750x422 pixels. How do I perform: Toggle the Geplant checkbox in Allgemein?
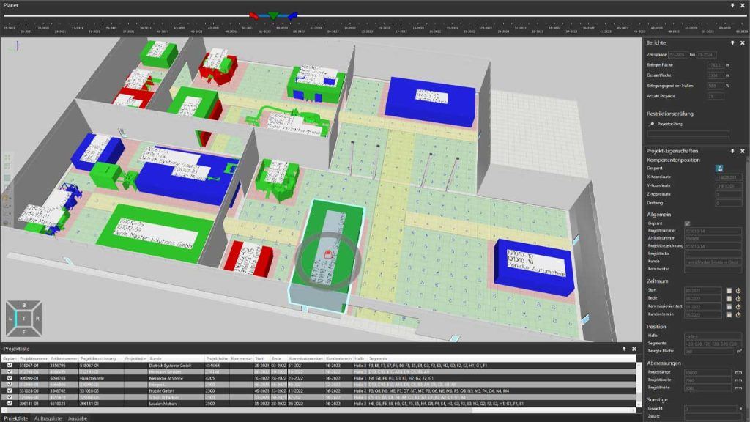[687, 223]
